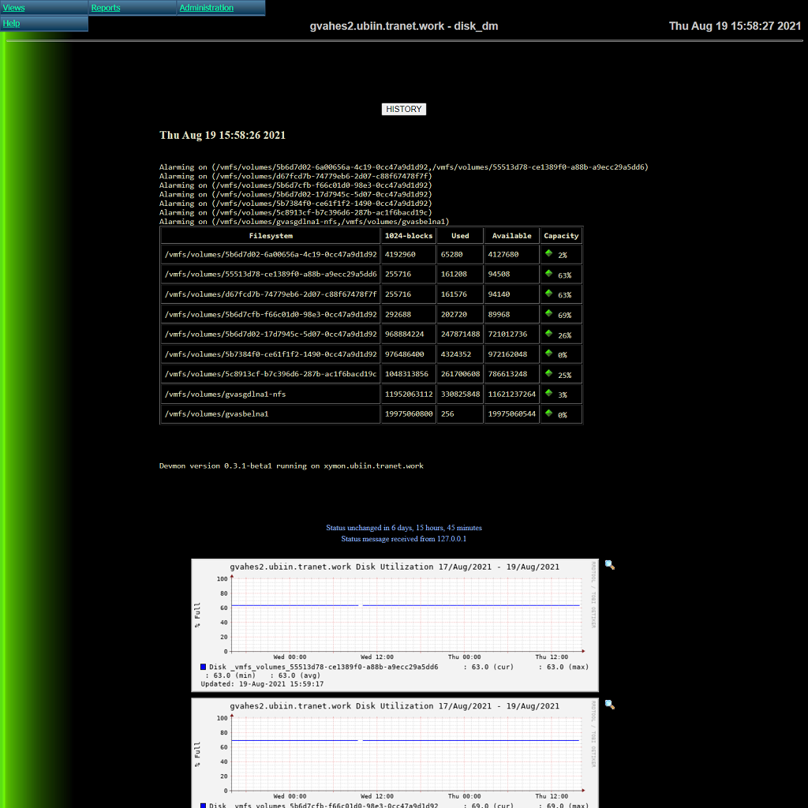
Task: Click the green status icon beside 26% capacity
Action: (x=548, y=333)
